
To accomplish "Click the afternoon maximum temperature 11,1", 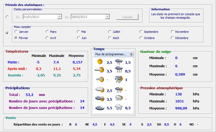I will coord(57,69).
